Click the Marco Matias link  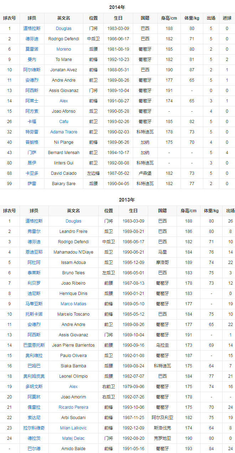[x=73, y=304]
